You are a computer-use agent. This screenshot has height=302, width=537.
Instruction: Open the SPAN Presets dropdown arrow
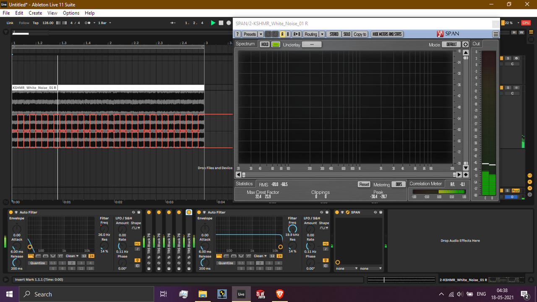point(261,34)
